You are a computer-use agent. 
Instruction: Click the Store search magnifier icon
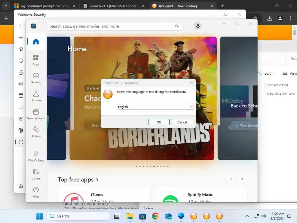pyautogui.click(x=177, y=26)
